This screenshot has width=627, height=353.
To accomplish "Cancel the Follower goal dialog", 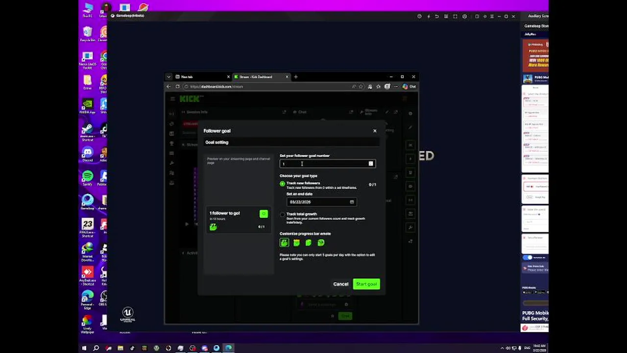I will click(x=340, y=284).
